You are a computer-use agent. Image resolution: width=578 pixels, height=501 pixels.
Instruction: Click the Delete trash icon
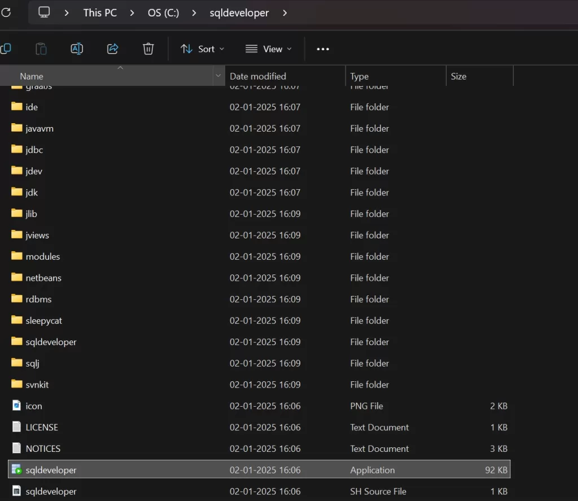coord(148,49)
